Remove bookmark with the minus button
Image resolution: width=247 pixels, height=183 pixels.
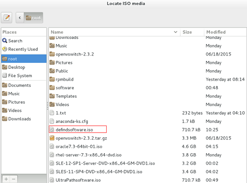tap(14, 180)
